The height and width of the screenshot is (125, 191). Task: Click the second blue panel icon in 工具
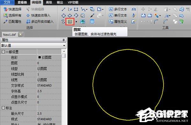click(150, 16)
